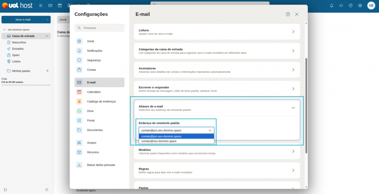Click the Pesquisar settings search field
Viewport: 379px width, 194px height.
click(99, 28)
